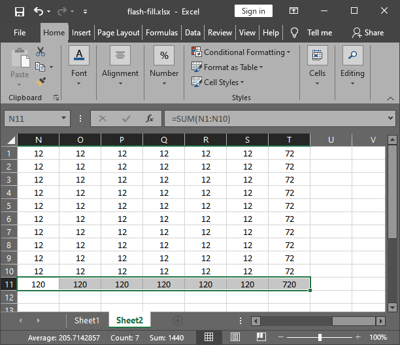400x345 pixels.
Task: Click the Paste clipboard icon
Action: (20, 58)
